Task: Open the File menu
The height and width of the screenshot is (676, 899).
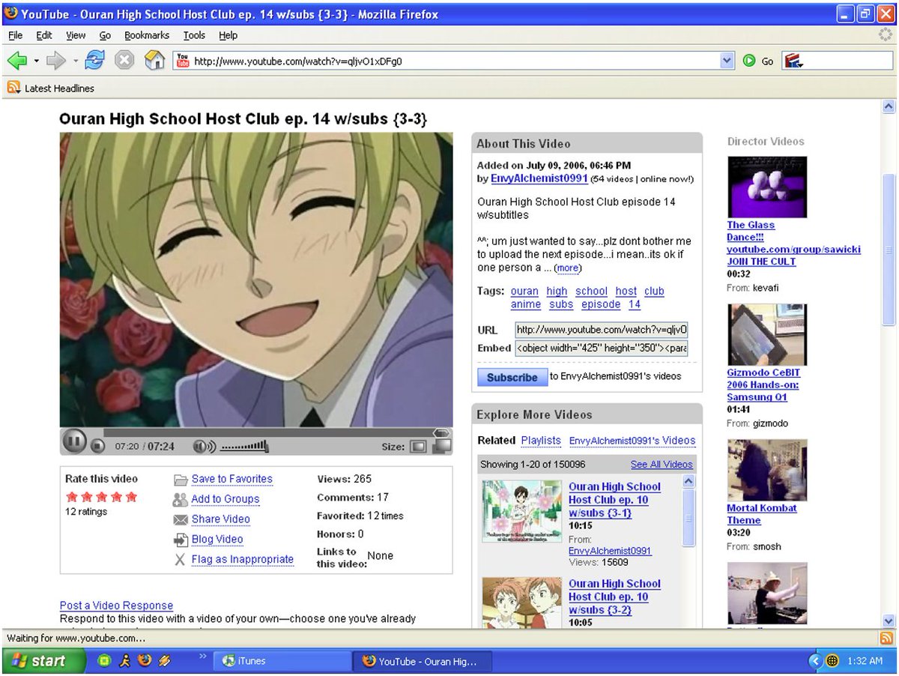Action: (15, 35)
